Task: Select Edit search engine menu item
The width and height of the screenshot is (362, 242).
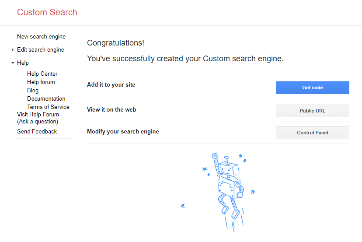Action: coord(41,50)
